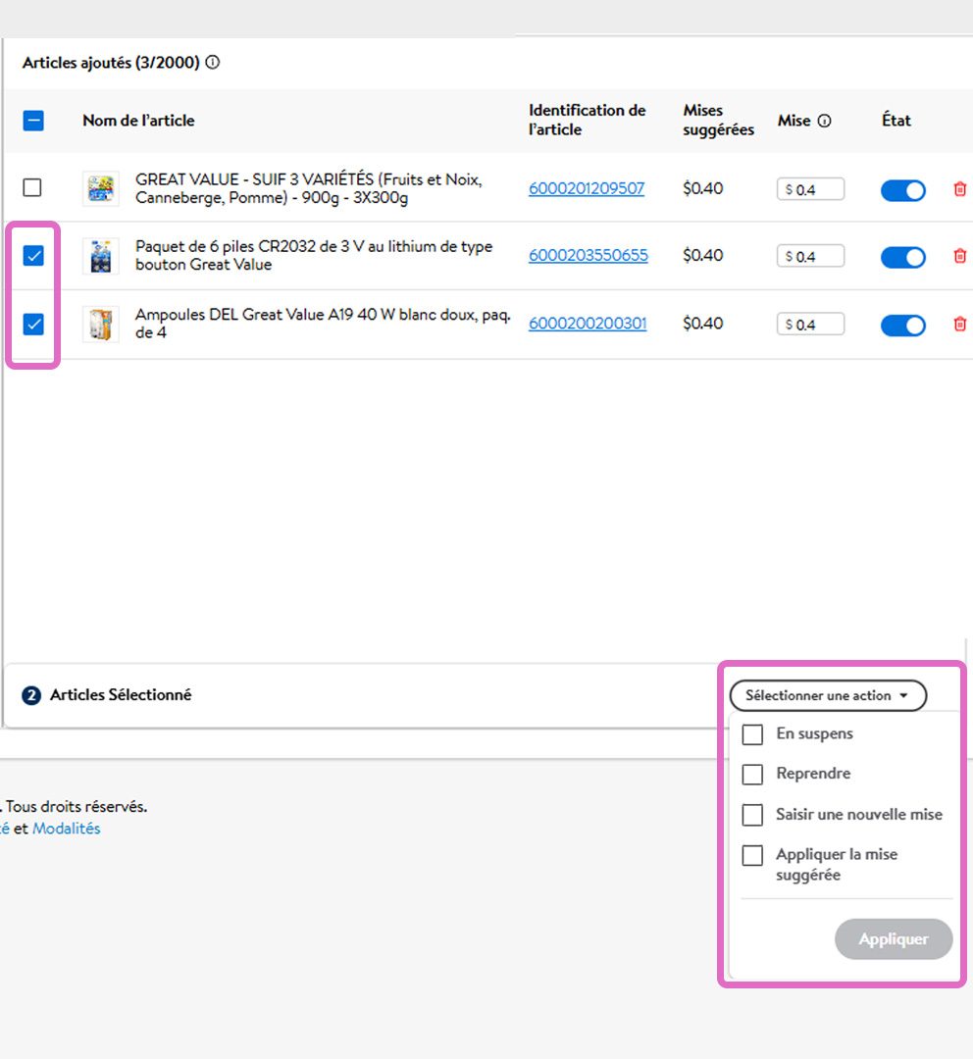Open item link 6000200200301
Viewport: 973px width, 1059px height.
[x=588, y=324]
